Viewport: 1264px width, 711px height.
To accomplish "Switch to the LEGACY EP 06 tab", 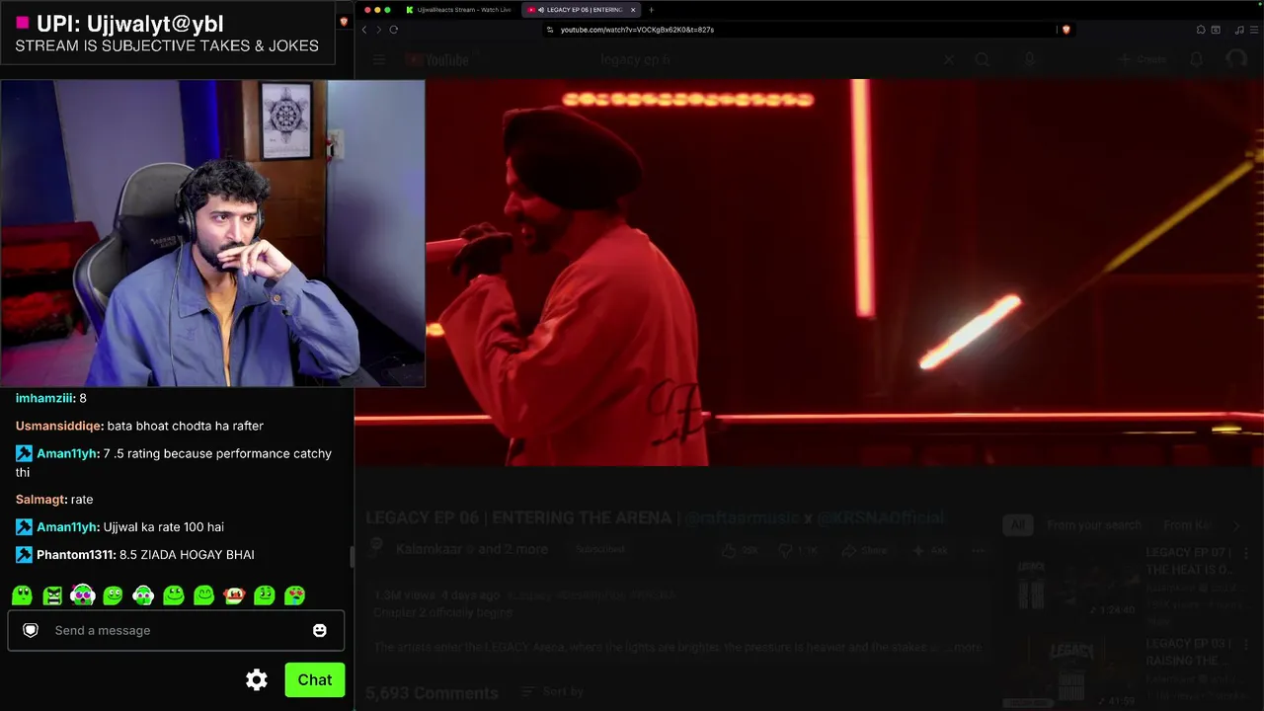I will pos(581,10).
